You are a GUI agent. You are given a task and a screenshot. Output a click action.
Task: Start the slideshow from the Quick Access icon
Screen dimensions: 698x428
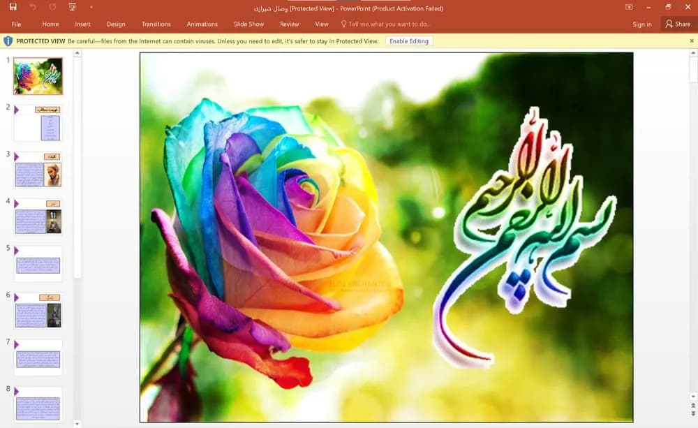pos(72,7)
